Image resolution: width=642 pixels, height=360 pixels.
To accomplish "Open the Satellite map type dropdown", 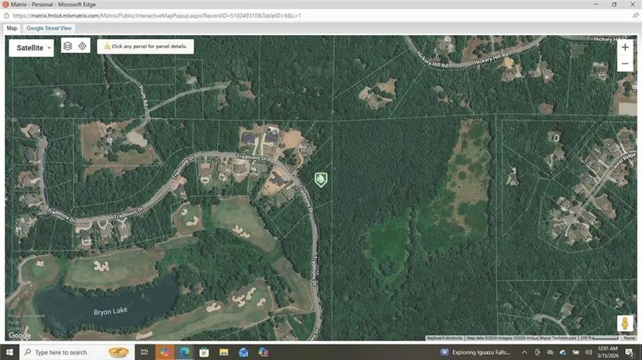I will click(34, 47).
